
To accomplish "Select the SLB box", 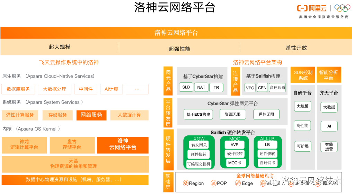I will click(186, 87).
